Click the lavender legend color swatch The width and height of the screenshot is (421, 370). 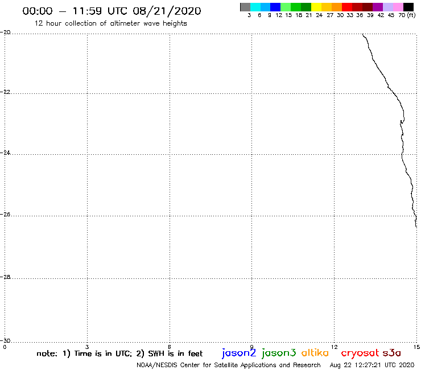(x=388, y=7)
